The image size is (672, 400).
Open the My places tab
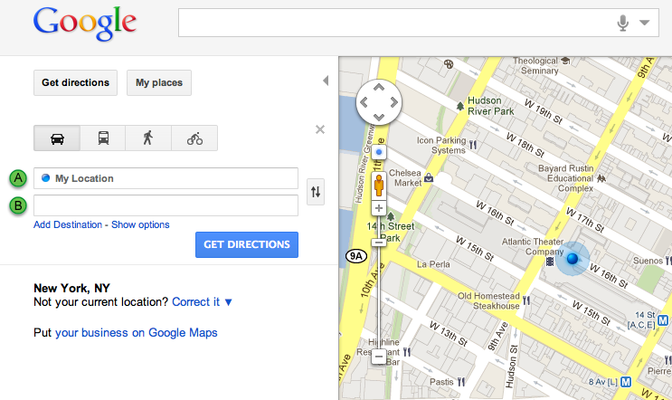tap(159, 82)
